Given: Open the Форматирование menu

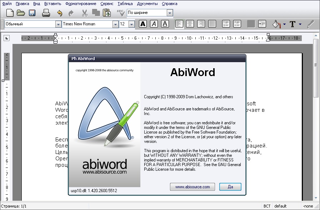Looking at the screenshot, I should 81,4.
